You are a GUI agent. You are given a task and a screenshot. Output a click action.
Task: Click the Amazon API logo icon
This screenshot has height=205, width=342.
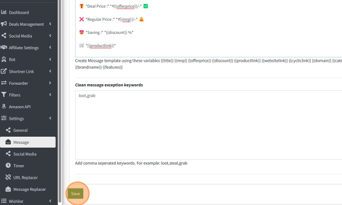pos(4,106)
